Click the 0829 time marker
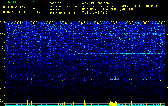This screenshot has height=106, width=168. [146, 23]
